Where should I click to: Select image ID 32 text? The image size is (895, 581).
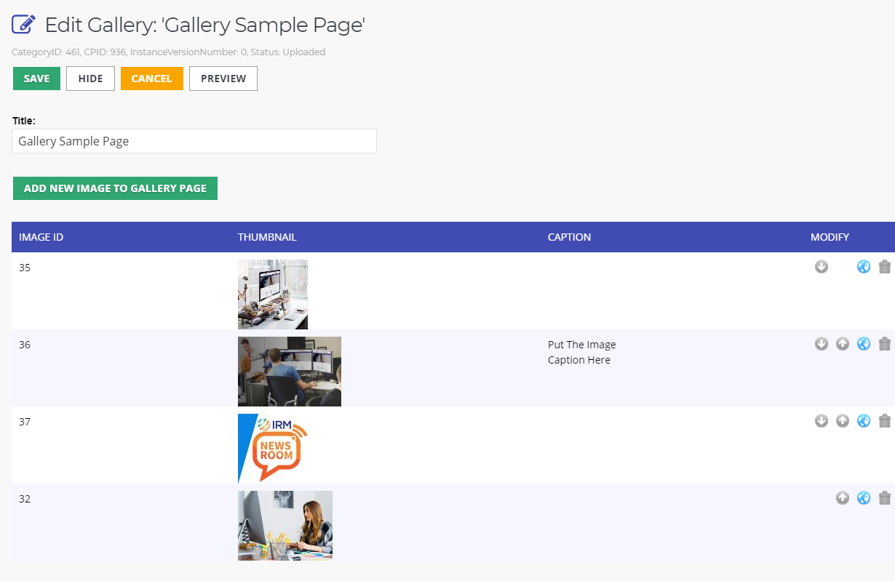pyautogui.click(x=25, y=499)
